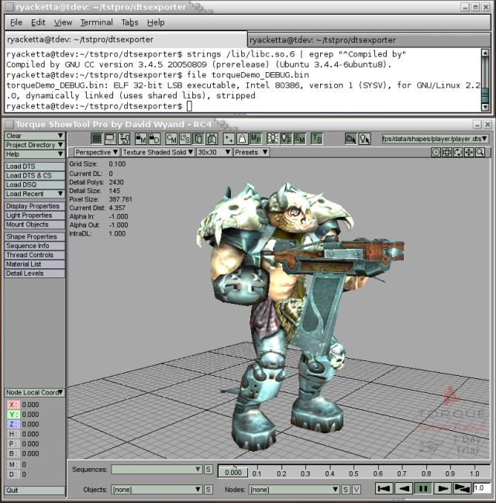Toggle the lock D icon
496x503 pixels.
coord(154,139)
